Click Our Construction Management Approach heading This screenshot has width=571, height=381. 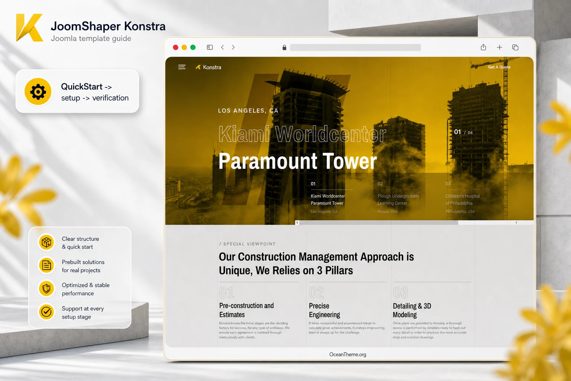(x=316, y=263)
